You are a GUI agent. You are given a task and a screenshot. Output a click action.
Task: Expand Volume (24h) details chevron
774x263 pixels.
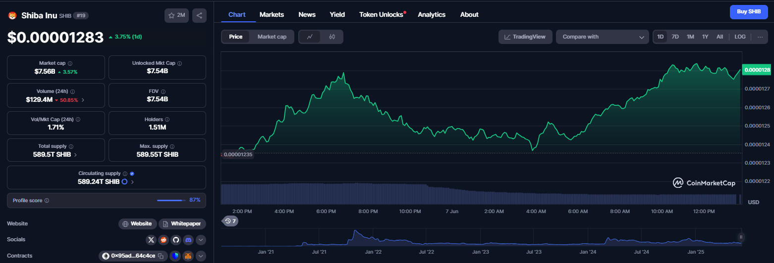click(x=83, y=100)
